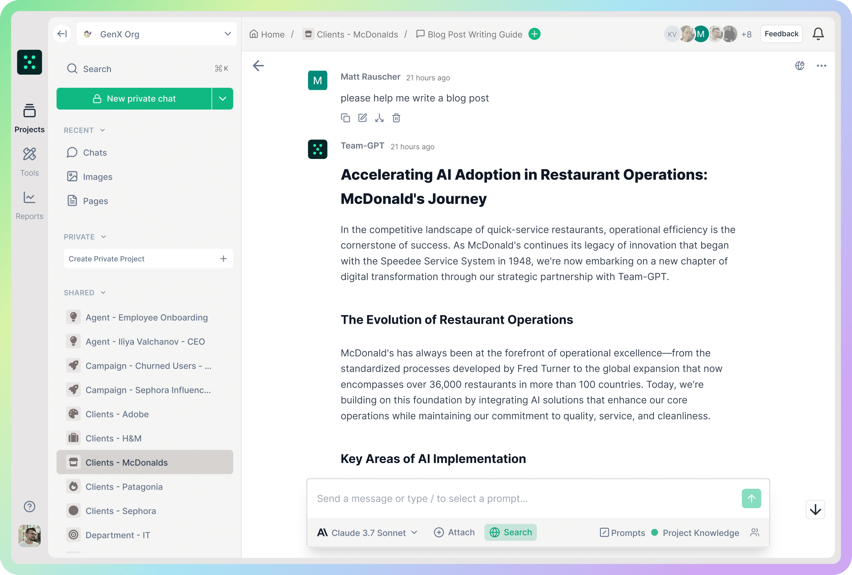This screenshot has width=852, height=575.
Task: Open dropdown arrow beside New private chat
Action: tap(223, 98)
